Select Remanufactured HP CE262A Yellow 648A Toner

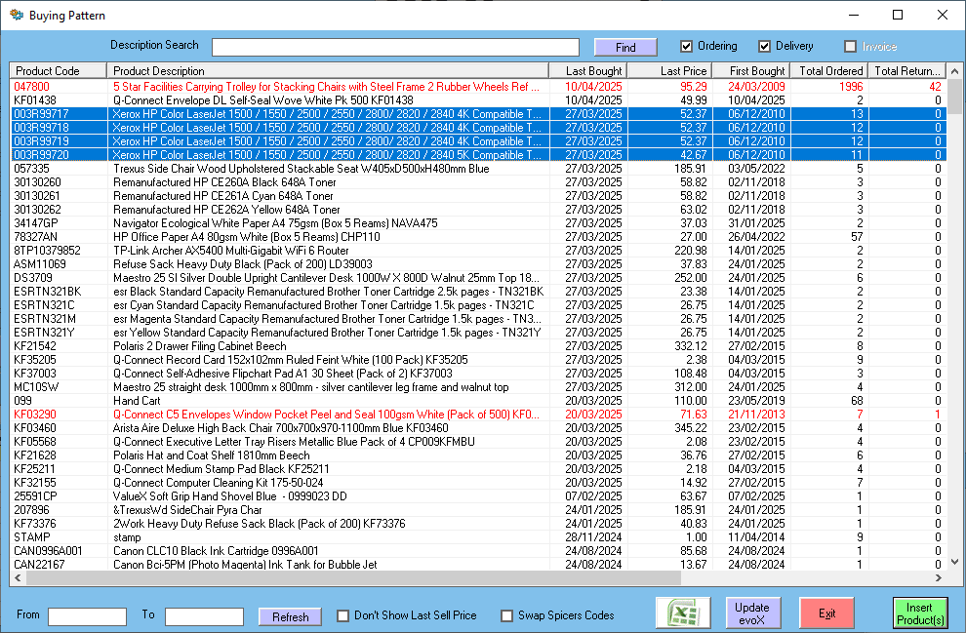coord(478,210)
